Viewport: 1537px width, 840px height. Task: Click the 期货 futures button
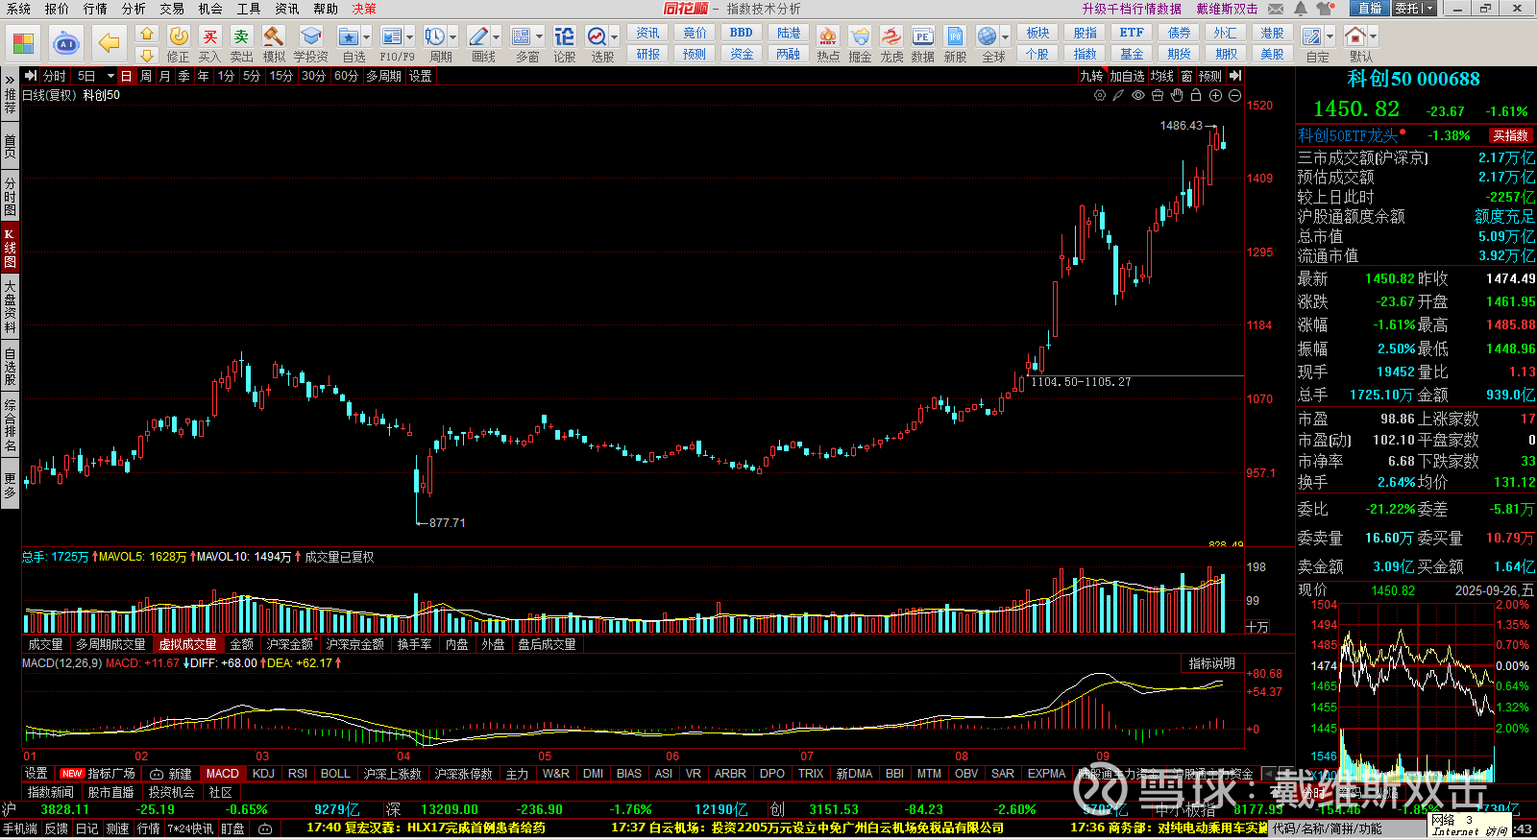tap(1179, 55)
